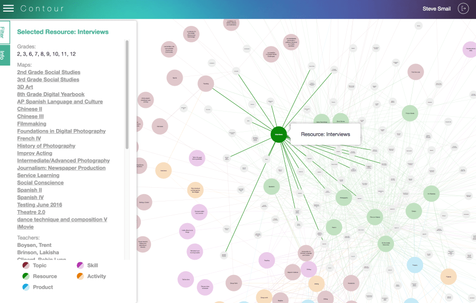
Task: Open the 8th Grade Digital Yearbook link
Action: click(x=51, y=95)
